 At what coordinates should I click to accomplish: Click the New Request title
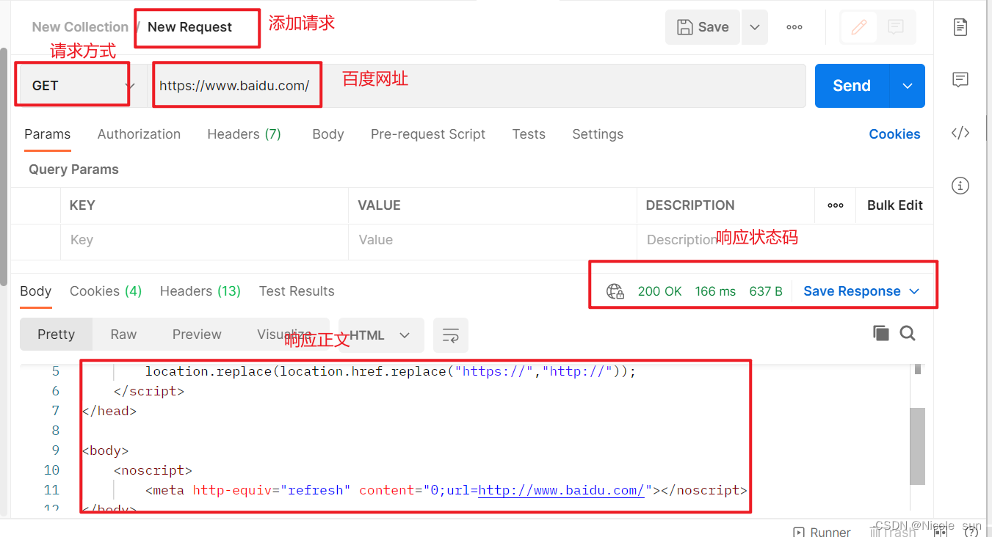click(189, 27)
